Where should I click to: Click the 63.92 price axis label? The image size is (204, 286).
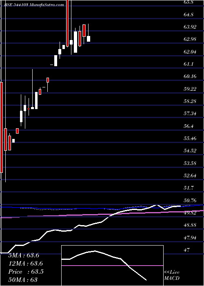[x=190, y=27]
